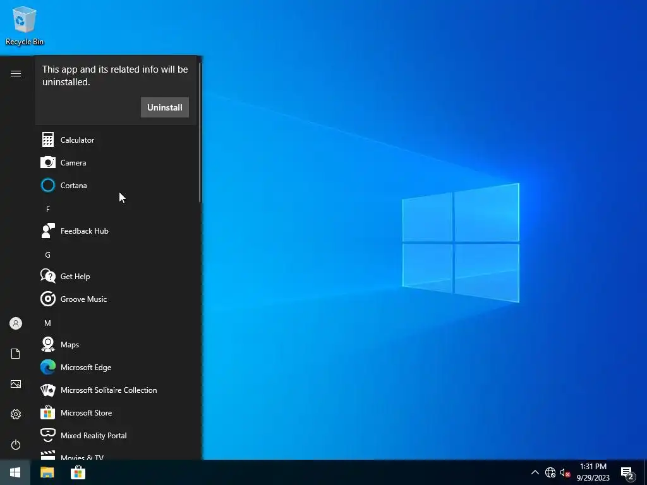Open the Action Center notifications icon

point(627,474)
